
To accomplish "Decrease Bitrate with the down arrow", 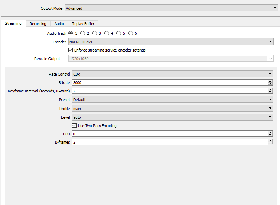I will [270, 84].
